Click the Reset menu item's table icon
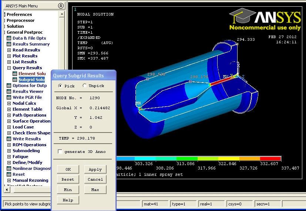The height and width of the screenshot is (211, 306). [9, 174]
